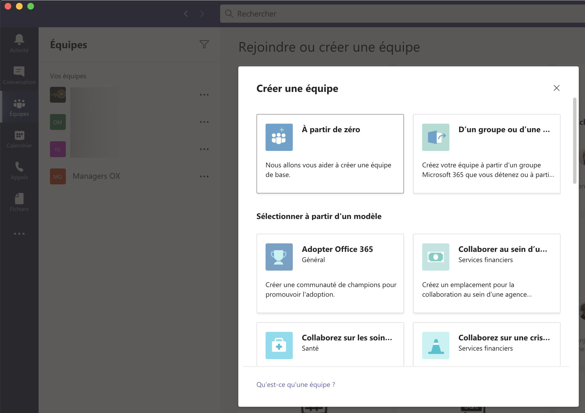The height and width of the screenshot is (413, 585).
Task: Open more options for Managers OX team
Action: tap(204, 176)
